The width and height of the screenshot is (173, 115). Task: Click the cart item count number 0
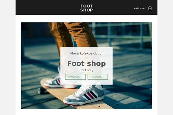coord(150,8)
